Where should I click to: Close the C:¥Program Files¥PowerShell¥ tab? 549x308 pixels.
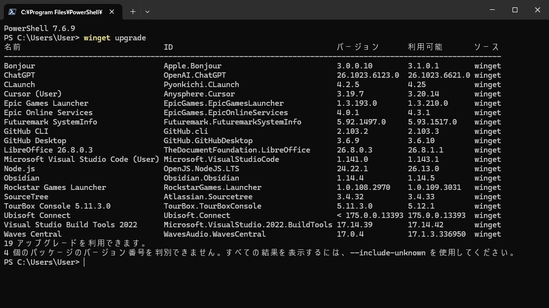click(111, 12)
